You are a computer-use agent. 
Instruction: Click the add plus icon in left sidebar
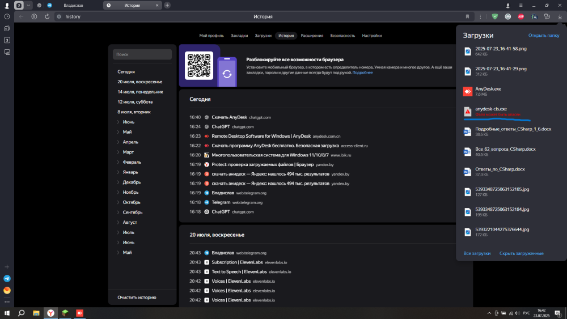coord(7,267)
